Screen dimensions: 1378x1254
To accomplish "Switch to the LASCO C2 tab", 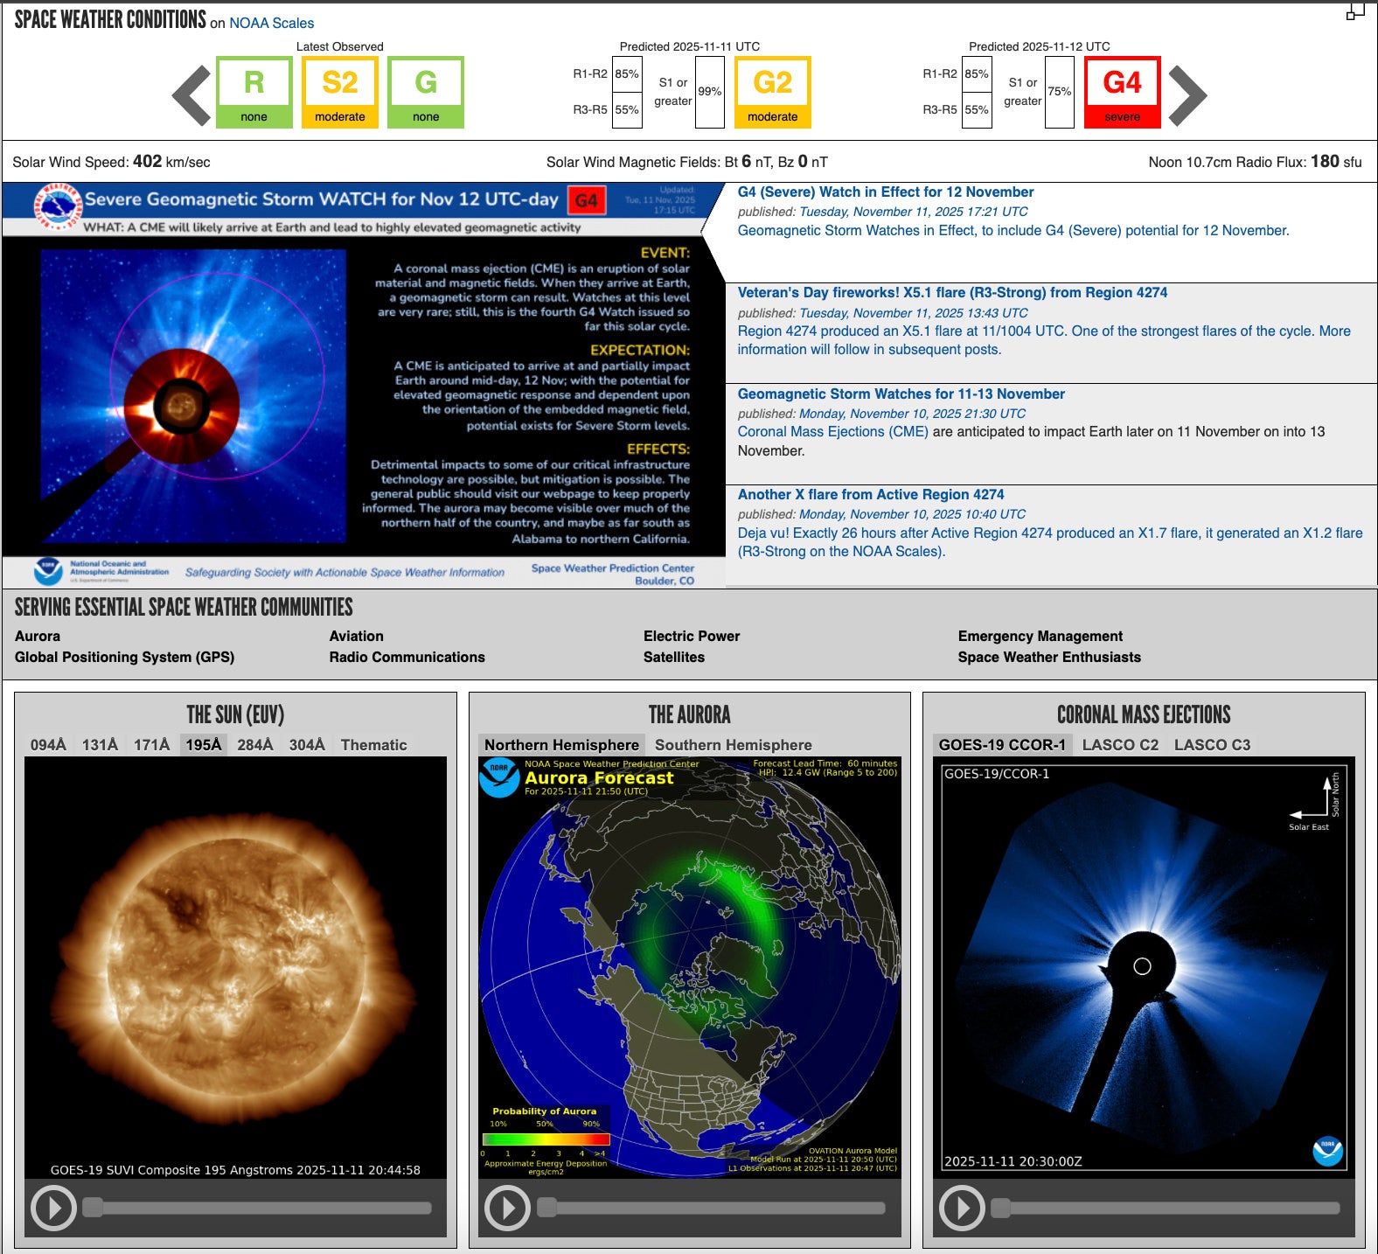I will (x=1120, y=744).
